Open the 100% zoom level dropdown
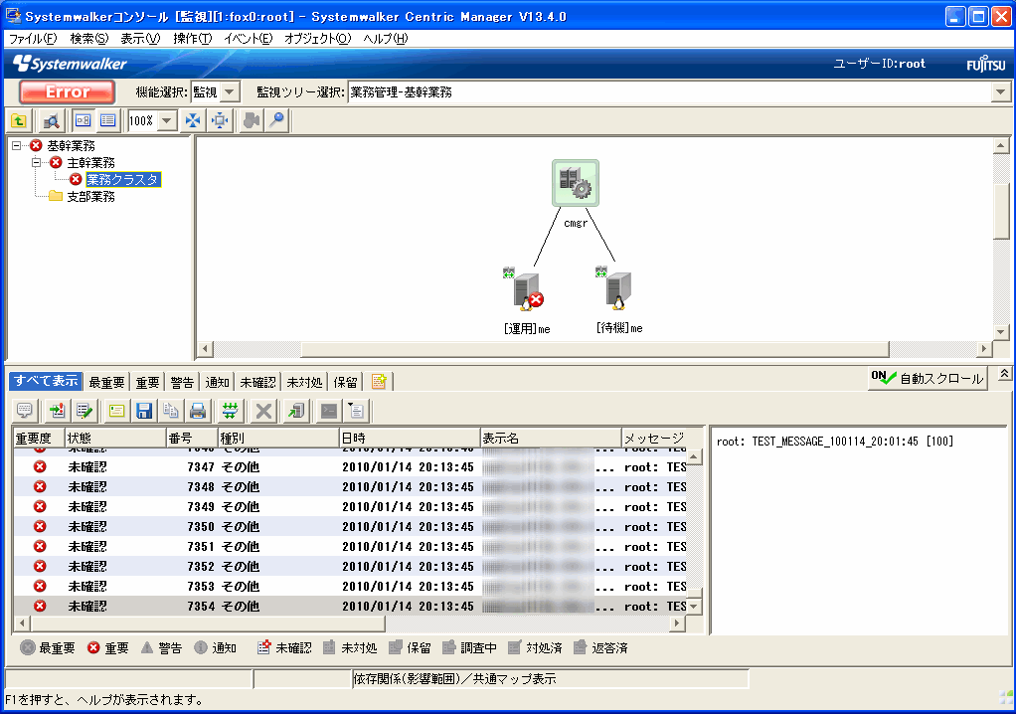1016x714 pixels. click(x=166, y=120)
